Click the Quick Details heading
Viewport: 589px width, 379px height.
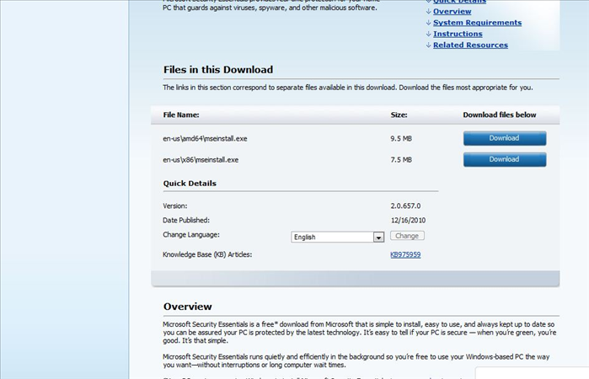pos(190,184)
